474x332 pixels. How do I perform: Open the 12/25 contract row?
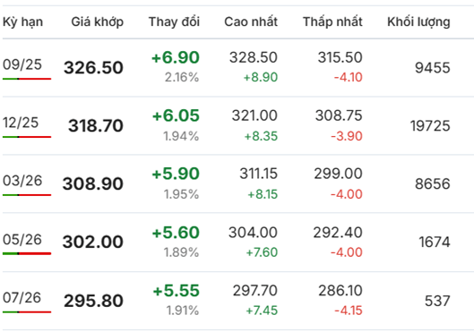[237, 125]
